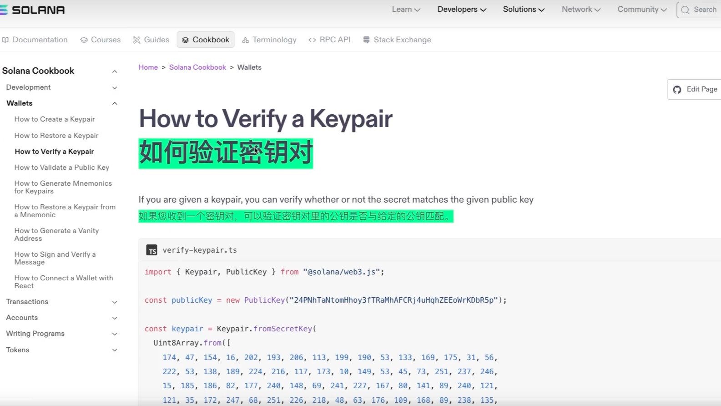Click the GitHub icon in Edit Page

click(677, 90)
